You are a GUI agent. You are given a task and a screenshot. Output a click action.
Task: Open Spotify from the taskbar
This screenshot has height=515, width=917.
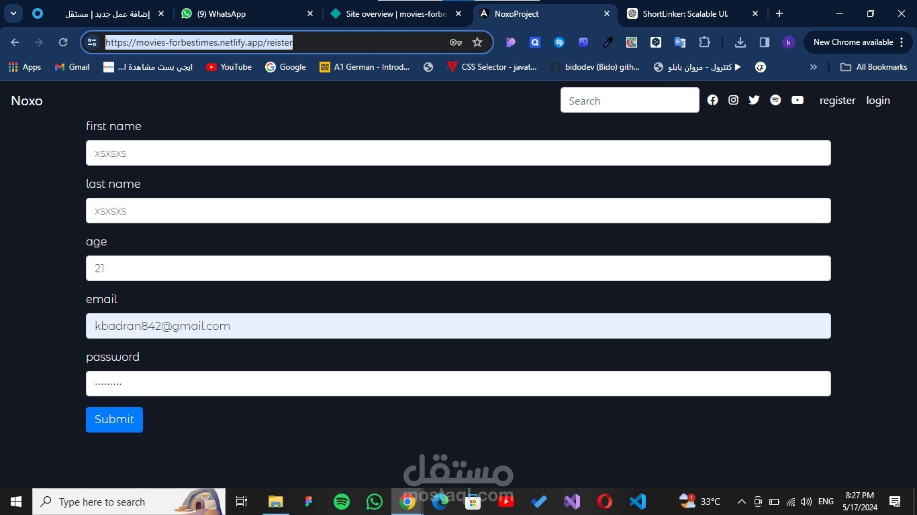tap(342, 502)
